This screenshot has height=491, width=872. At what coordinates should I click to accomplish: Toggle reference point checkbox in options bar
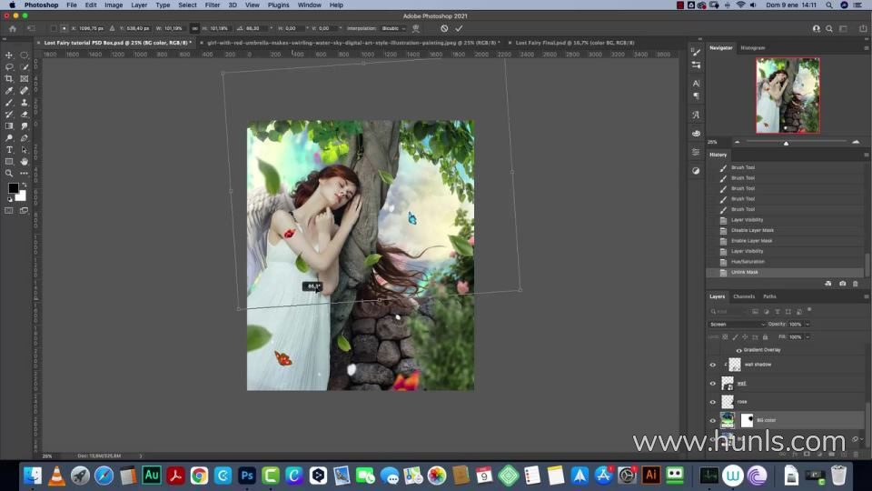coord(54,28)
